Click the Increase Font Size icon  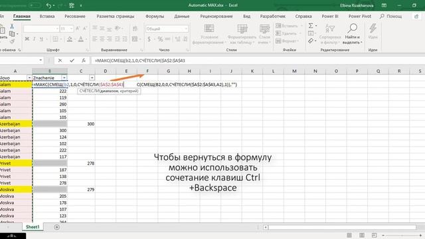(x=78, y=29)
